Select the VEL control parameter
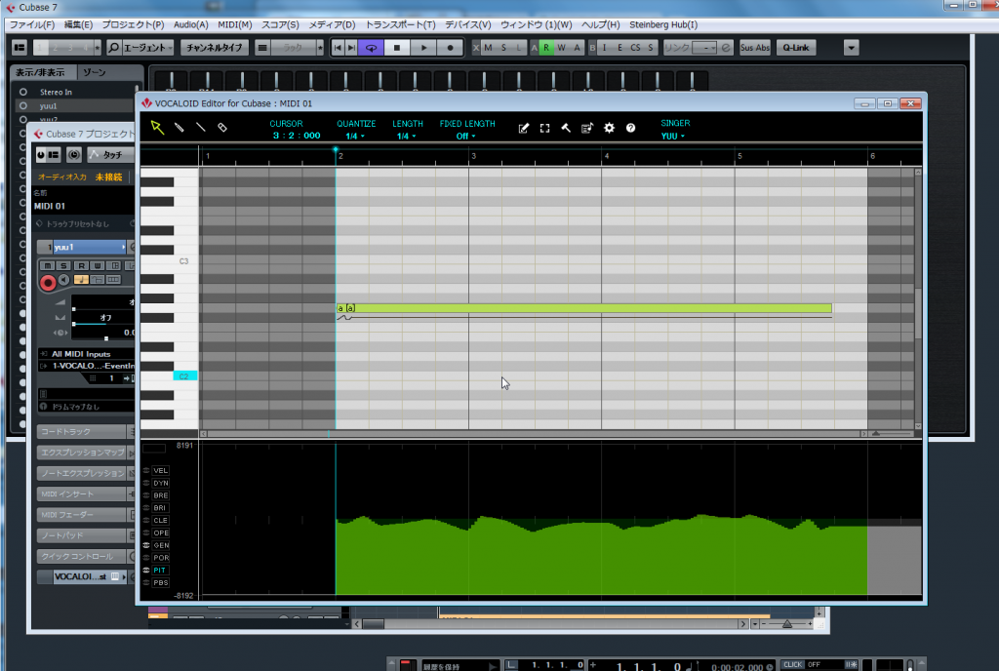This screenshot has width=999, height=671. click(160, 470)
